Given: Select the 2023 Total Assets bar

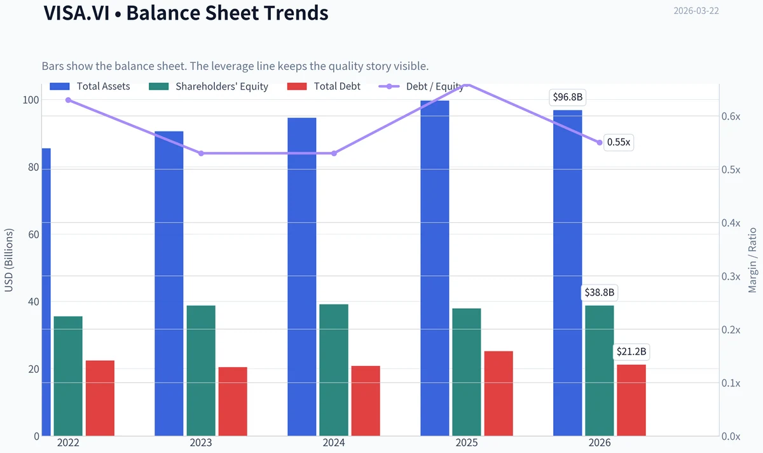Looking at the screenshot, I should pos(169,283).
